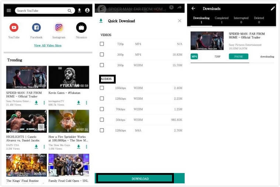Open the YouTube site shortcut
280x187 pixels.
[14, 28]
